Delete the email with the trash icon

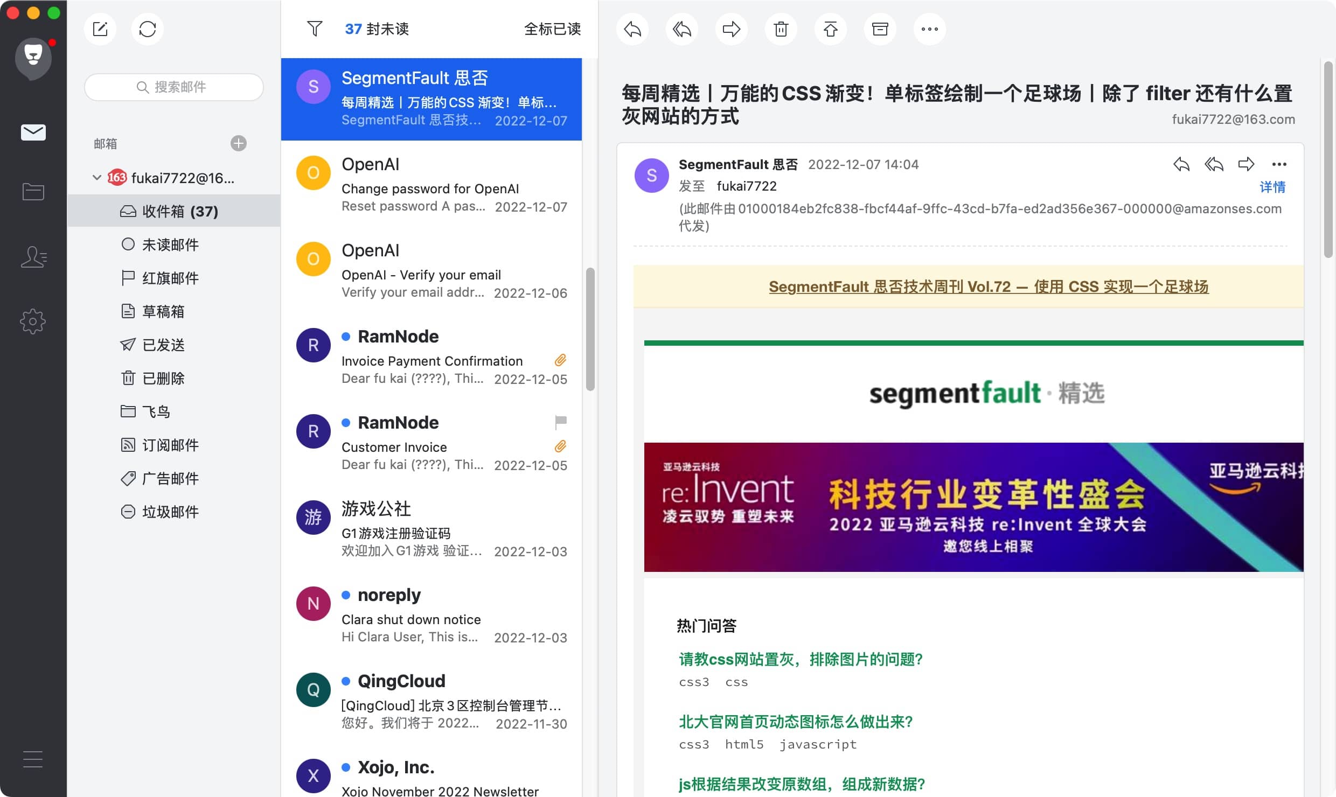click(x=781, y=29)
